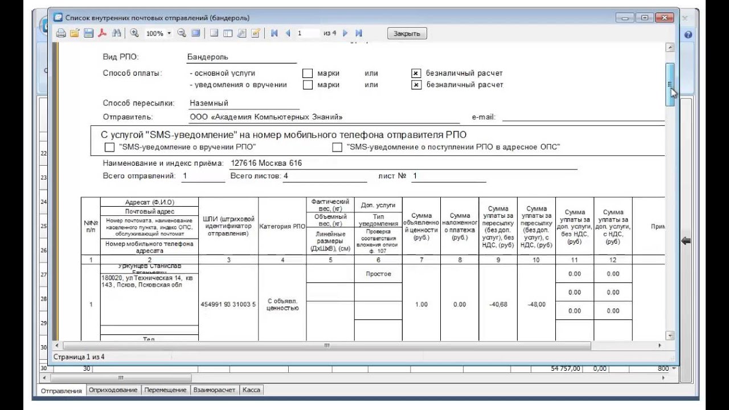Click the black left arrow on right panel
The image size is (729, 410).
click(x=686, y=241)
